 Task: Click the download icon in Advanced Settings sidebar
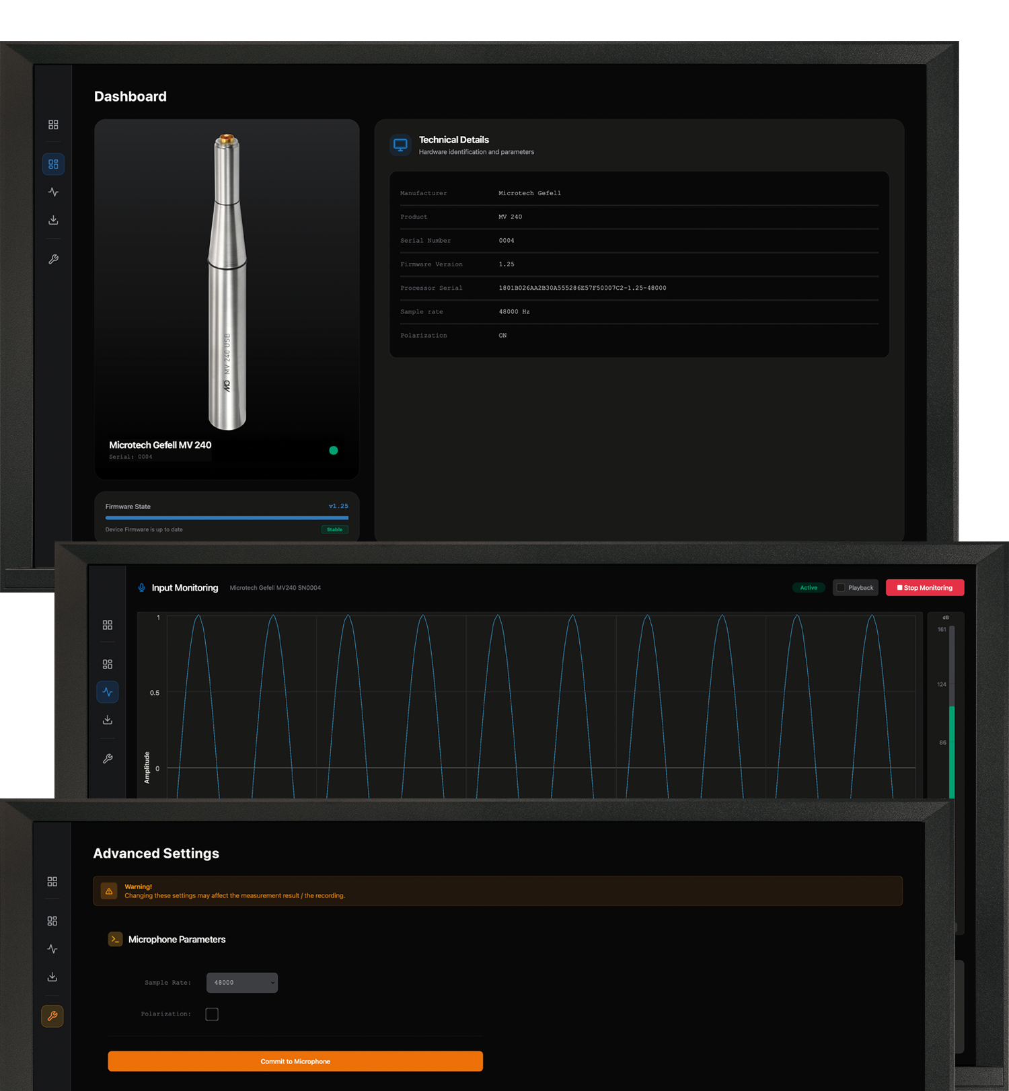click(52, 977)
